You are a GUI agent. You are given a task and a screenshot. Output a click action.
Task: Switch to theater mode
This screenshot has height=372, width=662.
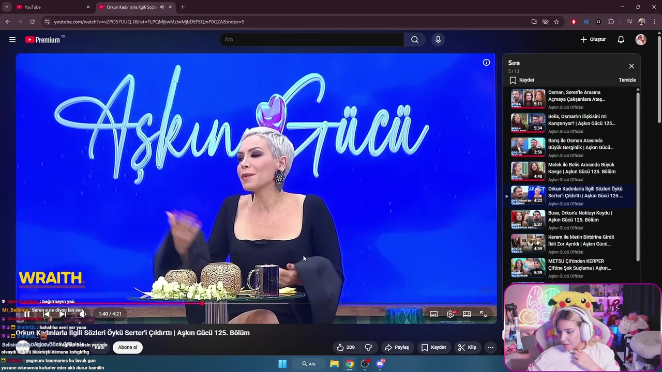tap(467, 314)
